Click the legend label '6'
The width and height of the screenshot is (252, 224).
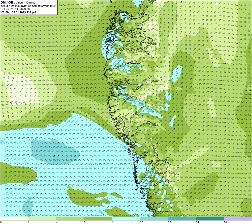point(85,222)
